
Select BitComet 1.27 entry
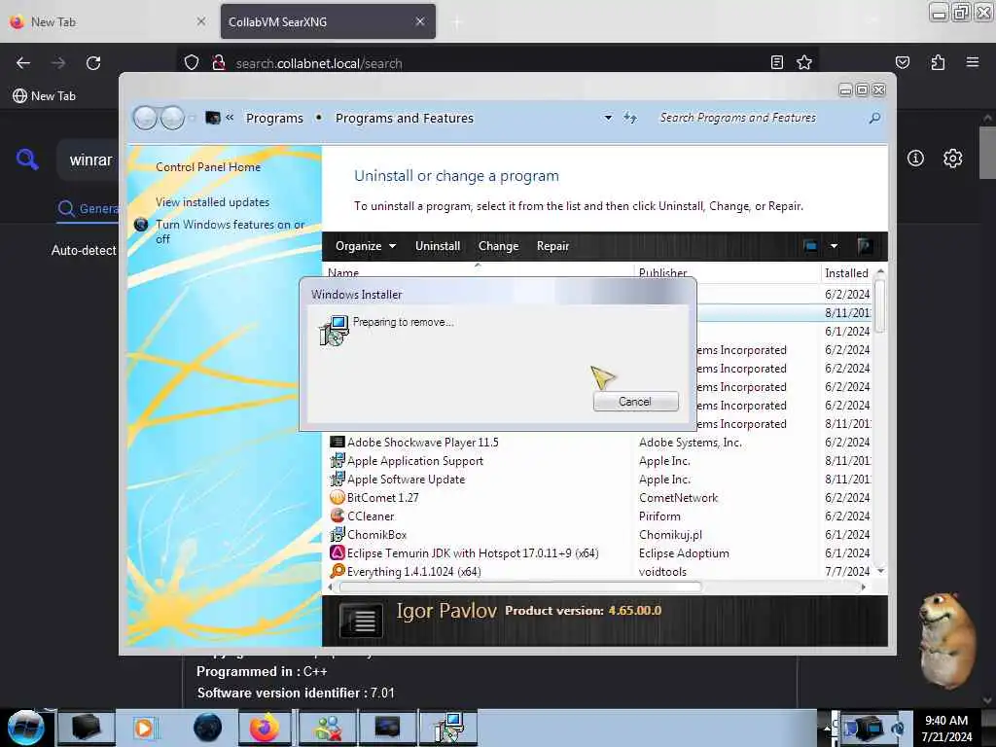[x=382, y=497]
